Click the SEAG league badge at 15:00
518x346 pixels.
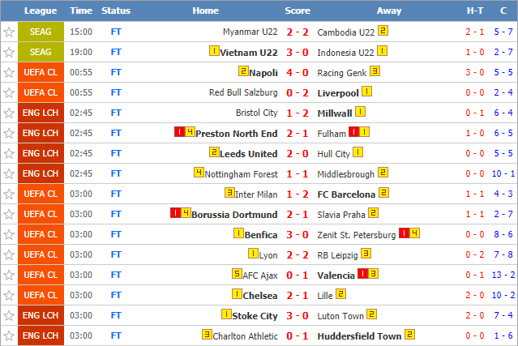[x=41, y=32]
